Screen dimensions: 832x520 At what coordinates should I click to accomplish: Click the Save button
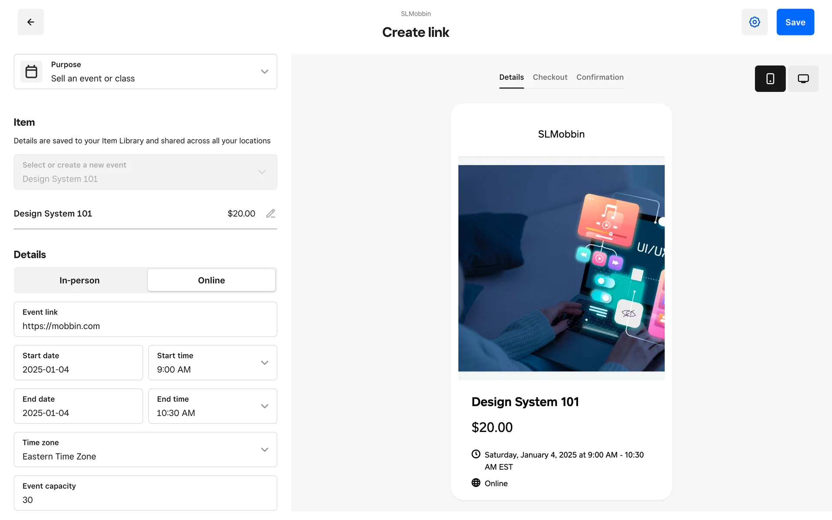click(795, 22)
